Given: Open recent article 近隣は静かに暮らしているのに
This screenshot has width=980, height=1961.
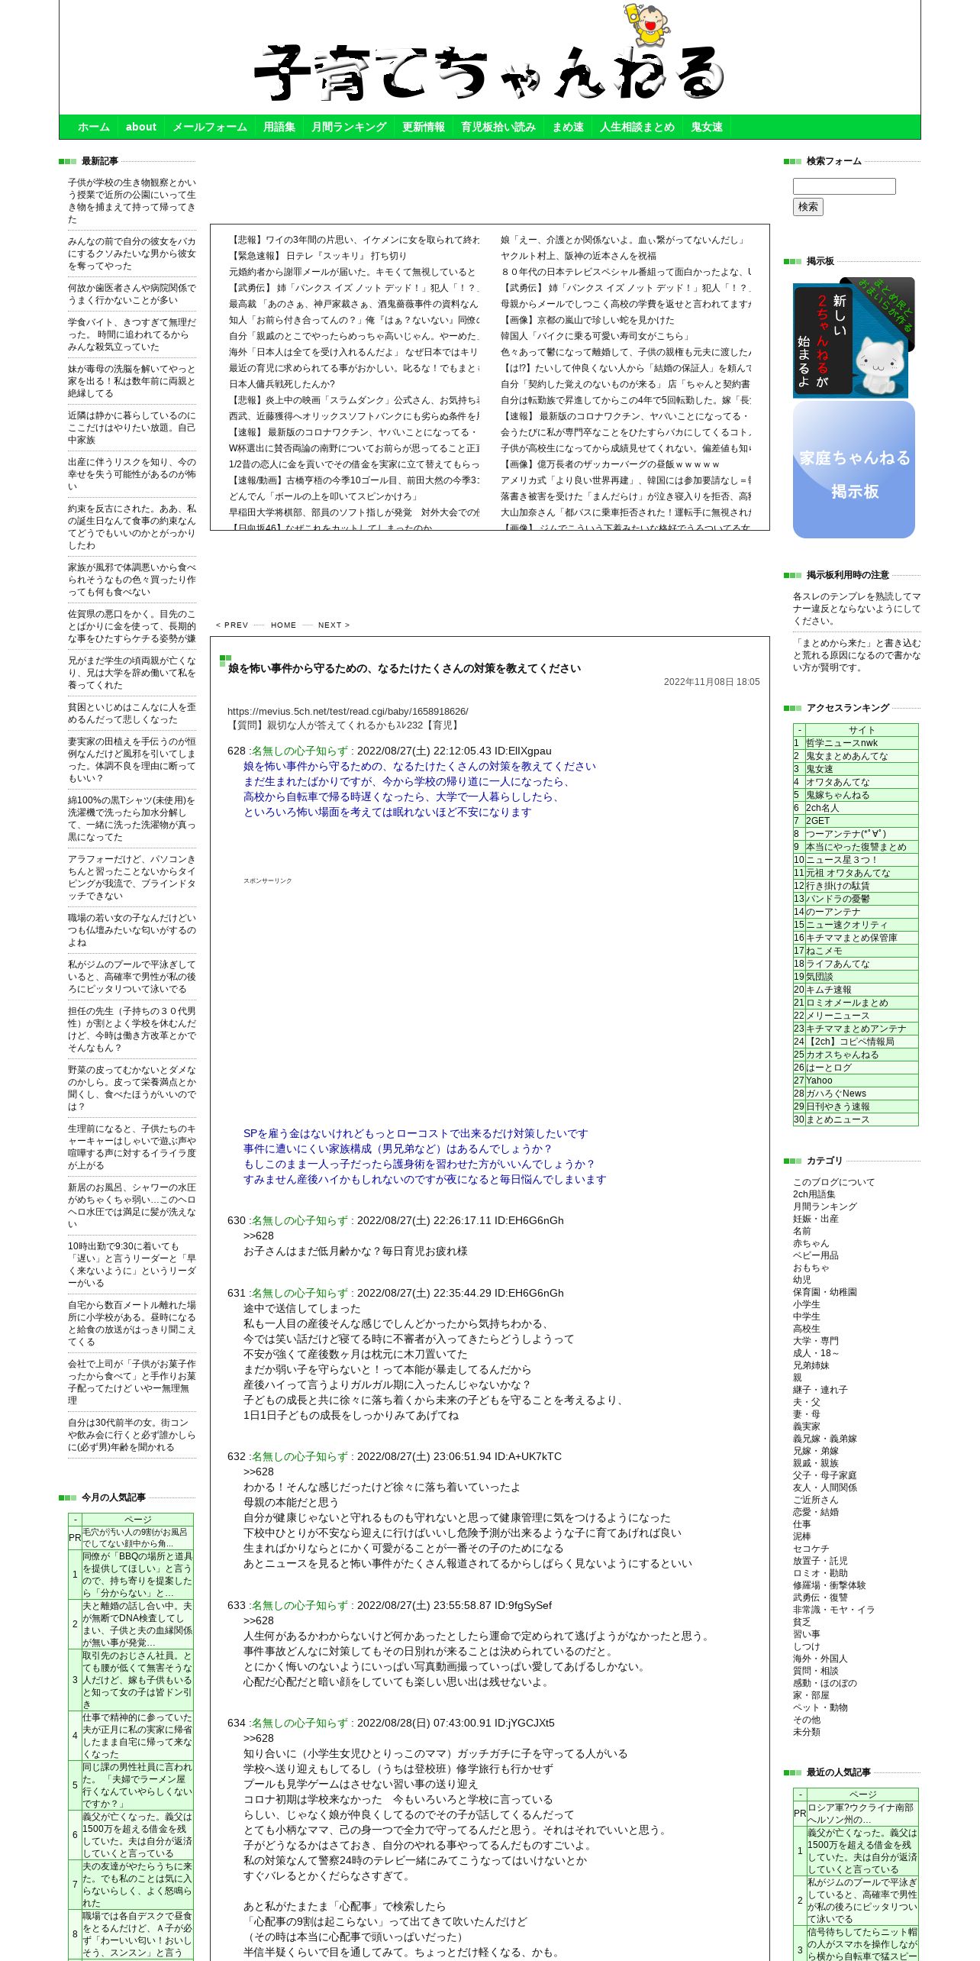Looking at the screenshot, I should [132, 428].
